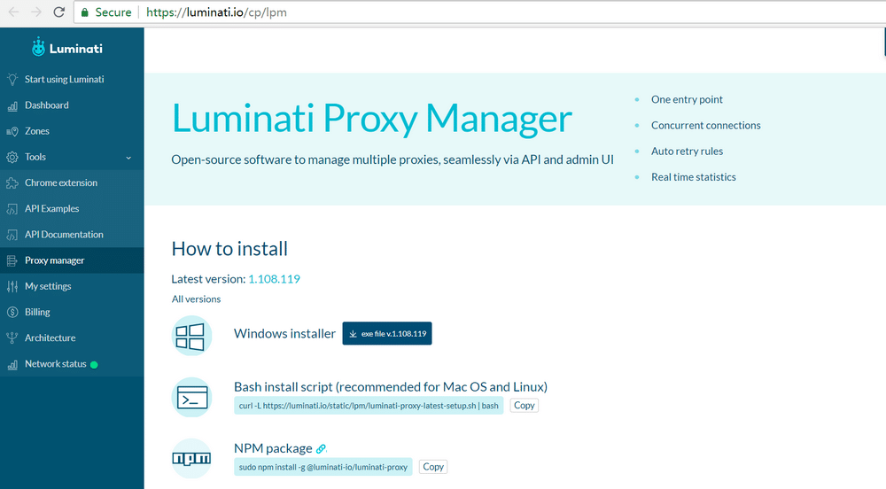Click the Chrome extension puzzle icon
The height and width of the screenshot is (489, 886).
tap(12, 183)
